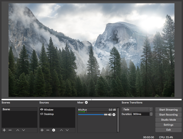
Task: Enable Studio Mode
Action: [168, 120]
